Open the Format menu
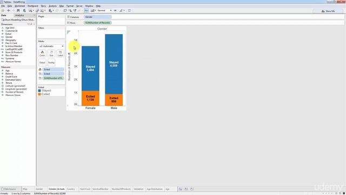 point(70,6)
